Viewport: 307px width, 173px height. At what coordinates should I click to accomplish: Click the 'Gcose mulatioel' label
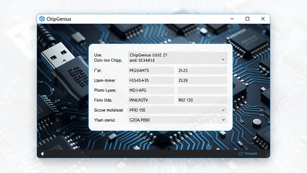[109, 110]
